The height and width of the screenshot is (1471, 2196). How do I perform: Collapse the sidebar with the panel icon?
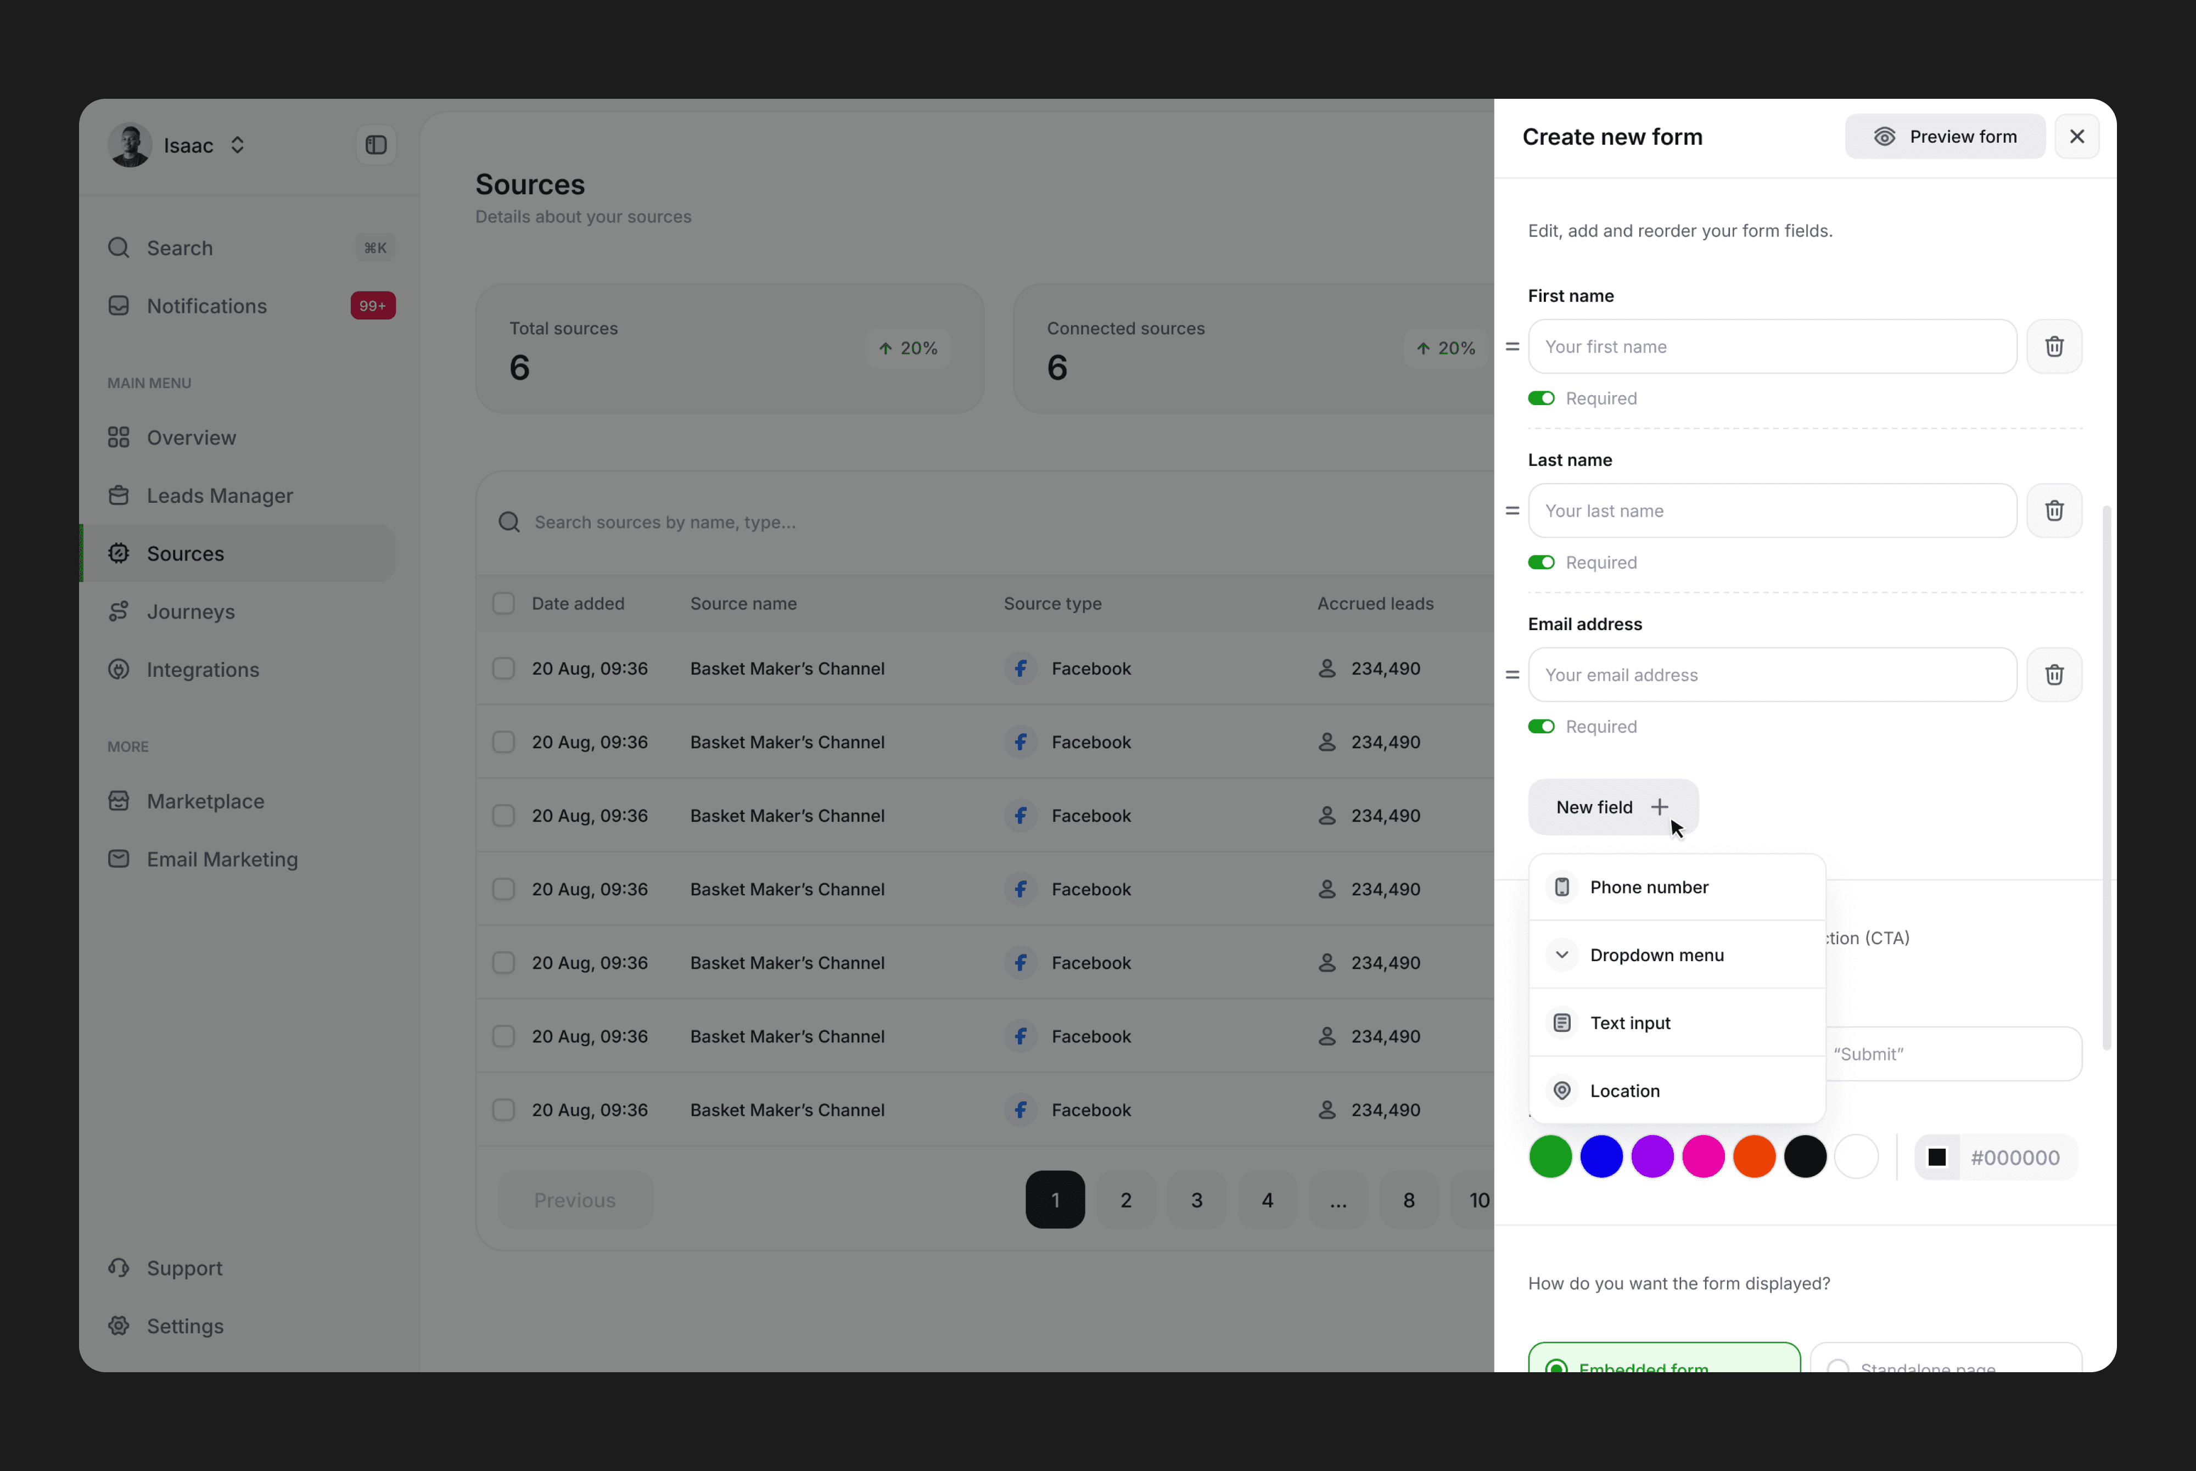point(376,144)
